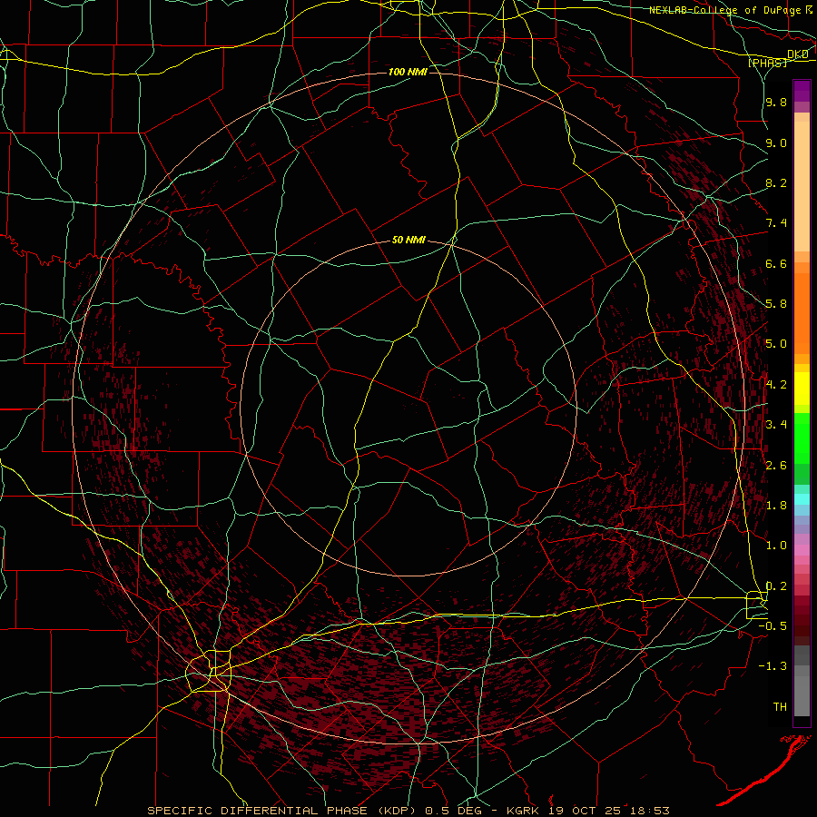Click the 2.6 scale value
The height and width of the screenshot is (817, 817).
[x=776, y=466]
